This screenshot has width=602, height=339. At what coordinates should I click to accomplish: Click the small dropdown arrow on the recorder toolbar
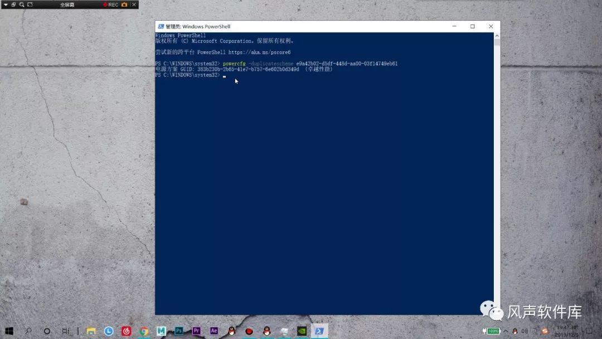point(6,4)
